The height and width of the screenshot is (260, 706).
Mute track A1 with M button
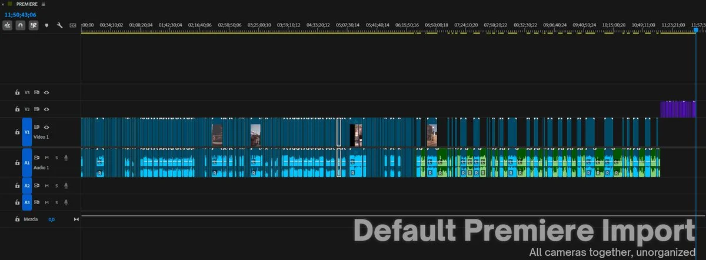pos(47,158)
